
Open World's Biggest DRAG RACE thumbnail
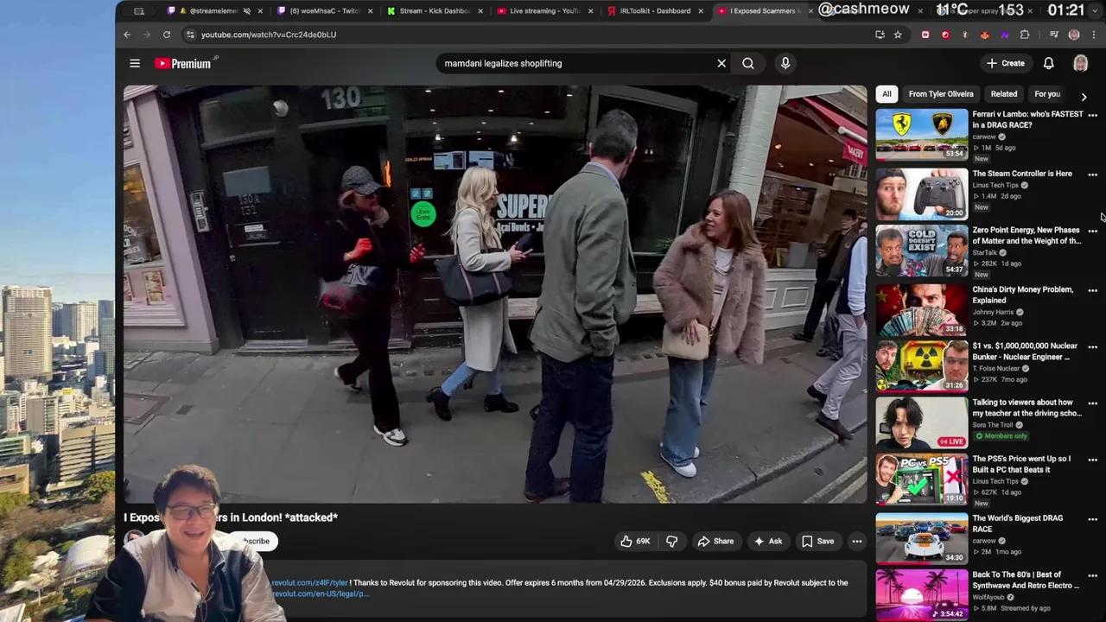[922, 538]
